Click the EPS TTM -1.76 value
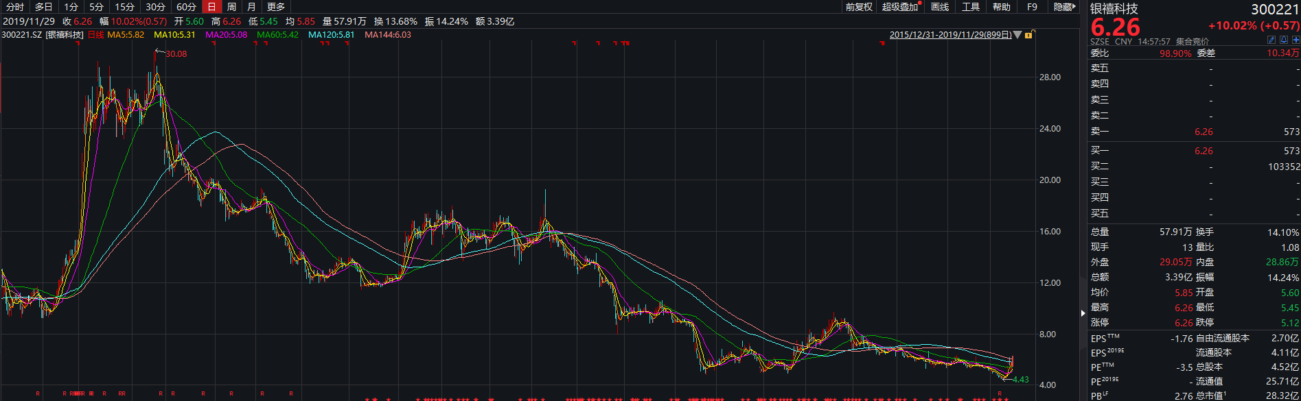Image resolution: width=1301 pixels, height=401 pixels. (1182, 339)
